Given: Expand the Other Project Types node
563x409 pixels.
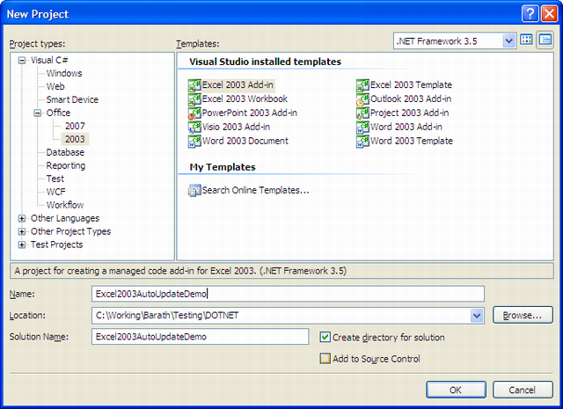Looking at the screenshot, I should (x=22, y=231).
